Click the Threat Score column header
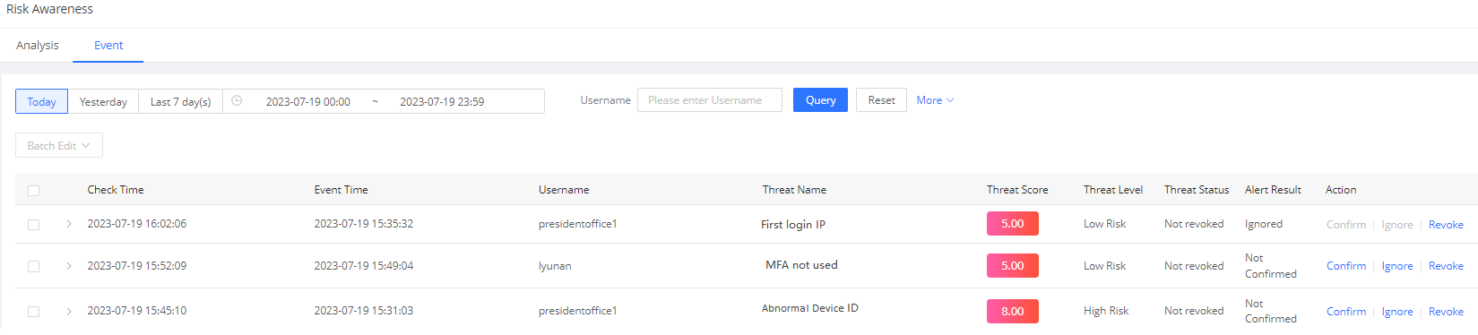This screenshot has width=1478, height=335. click(1017, 190)
